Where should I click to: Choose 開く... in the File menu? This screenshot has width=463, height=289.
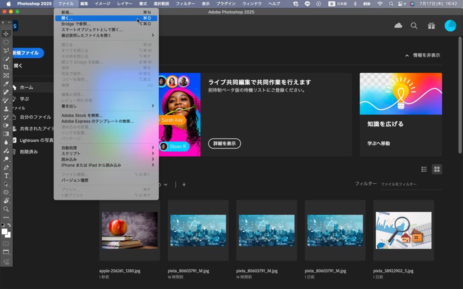(x=106, y=18)
